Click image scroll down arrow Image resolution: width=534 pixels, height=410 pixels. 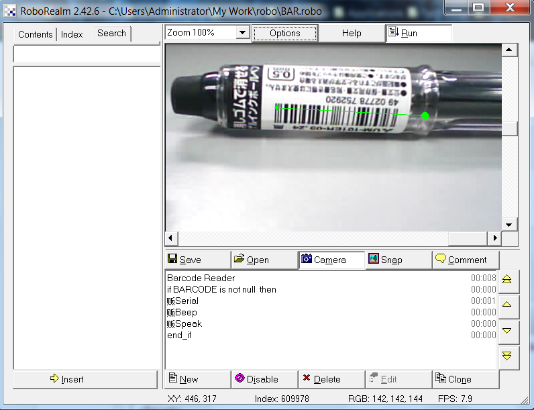point(509,225)
